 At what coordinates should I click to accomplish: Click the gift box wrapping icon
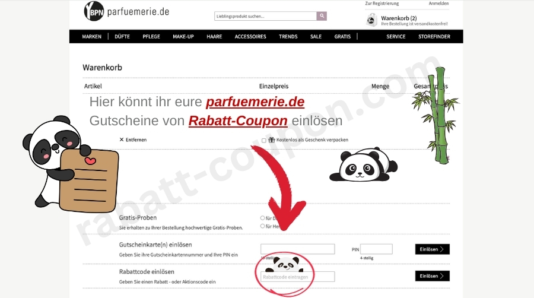pyautogui.click(x=272, y=140)
